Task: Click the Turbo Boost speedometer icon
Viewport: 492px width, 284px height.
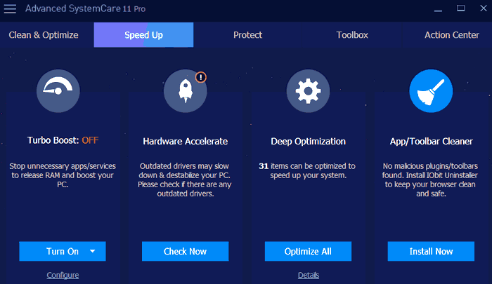Action: pyautogui.click(x=58, y=90)
